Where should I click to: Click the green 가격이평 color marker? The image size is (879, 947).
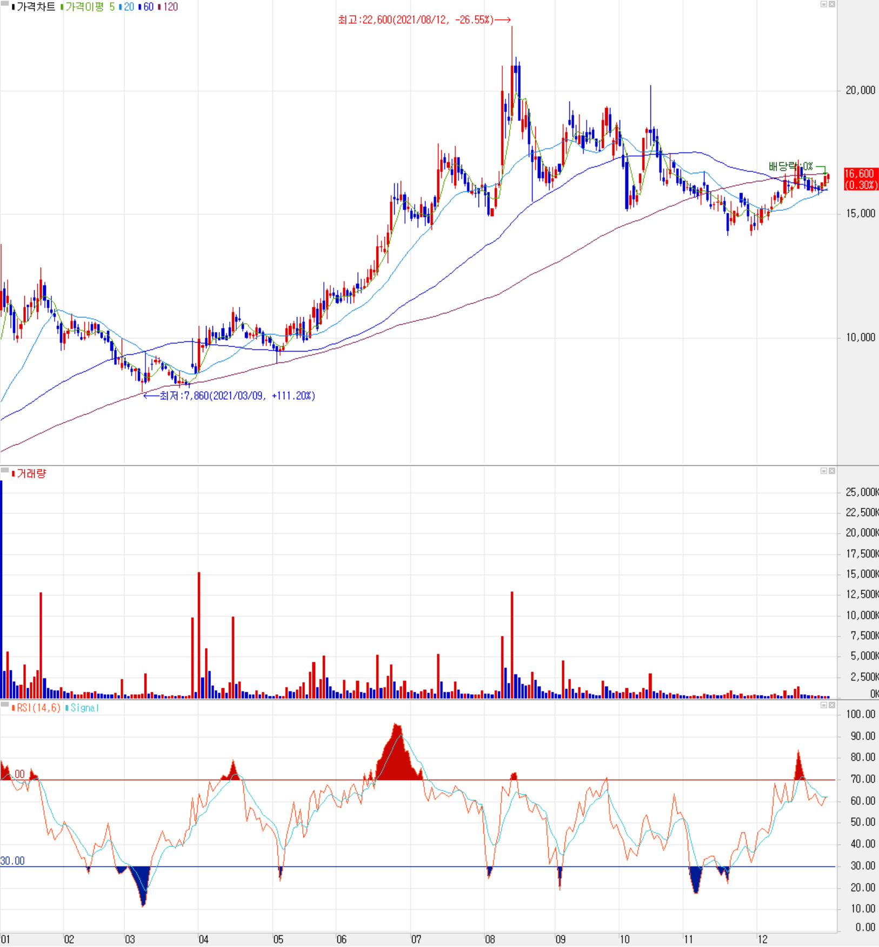62,7
